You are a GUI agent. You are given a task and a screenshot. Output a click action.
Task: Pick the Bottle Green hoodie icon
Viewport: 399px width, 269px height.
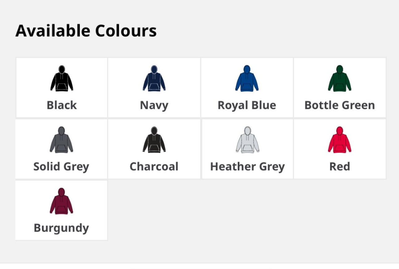click(340, 79)
